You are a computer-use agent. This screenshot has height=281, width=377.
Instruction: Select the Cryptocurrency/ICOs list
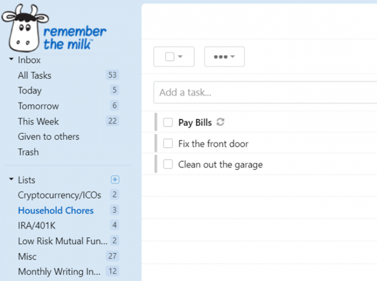click(59, 195)
